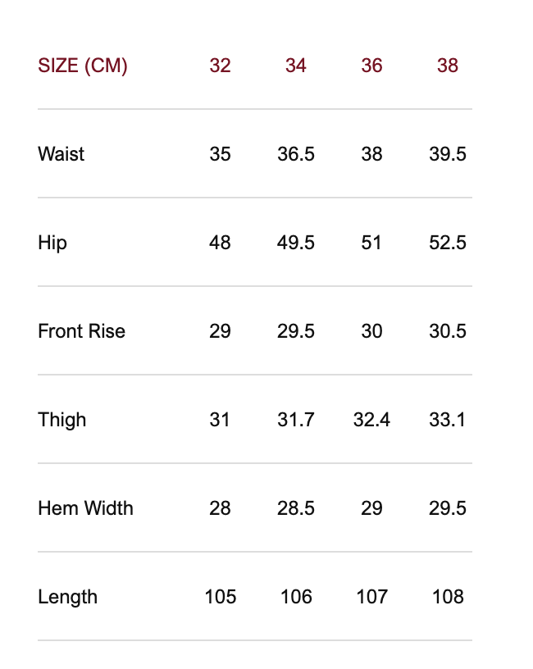533x669 pixels.
Task: Click the Front Rise row label
Action: (81, 331)
